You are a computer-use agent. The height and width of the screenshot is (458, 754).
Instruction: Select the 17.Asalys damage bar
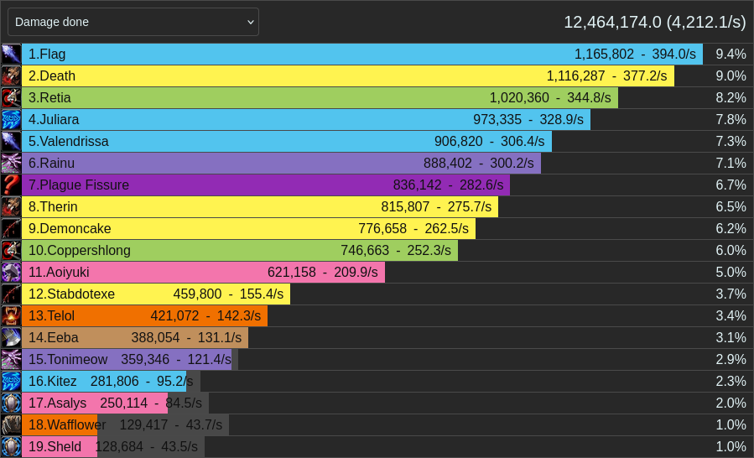click(95, 403)
